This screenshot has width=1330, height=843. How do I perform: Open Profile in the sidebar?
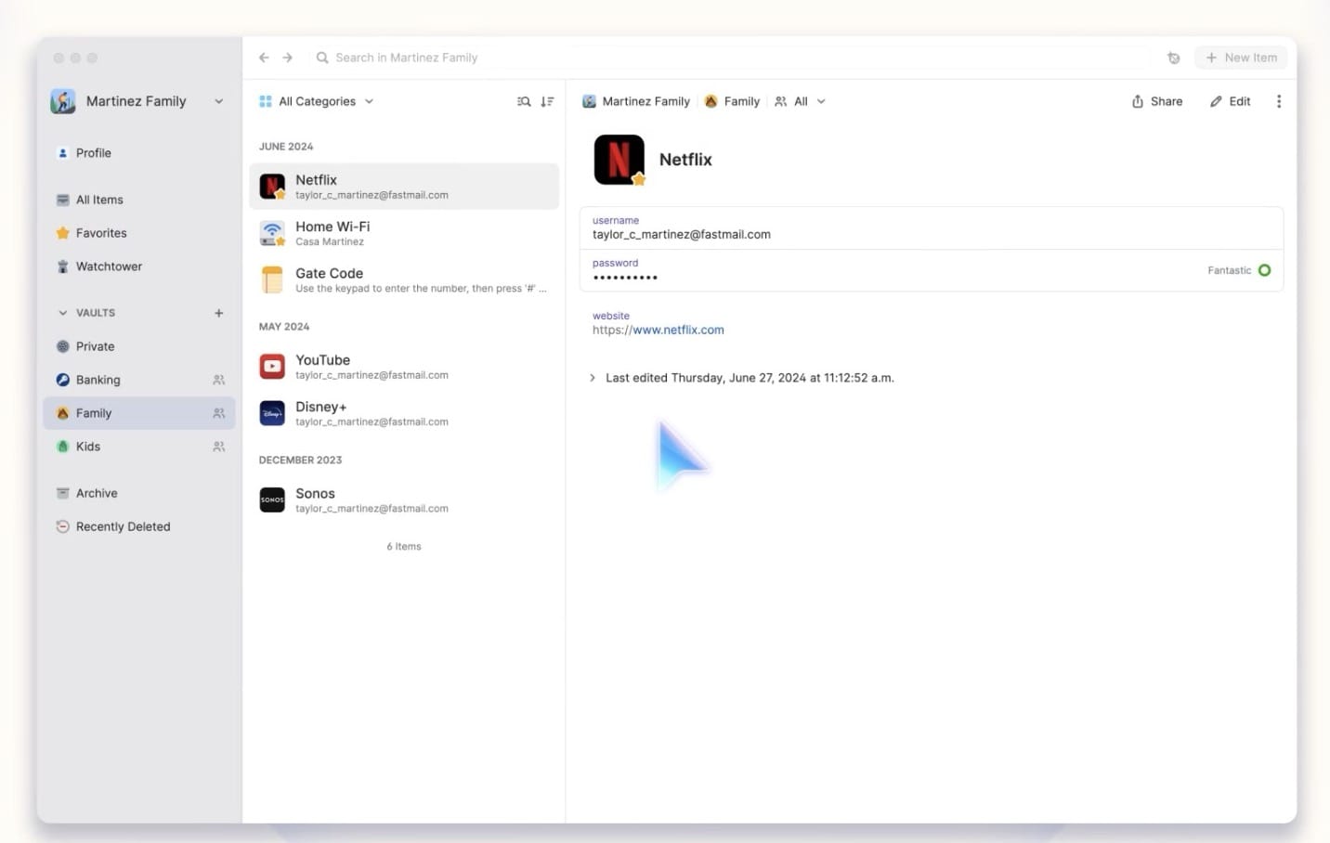pyautogui.click(x=138, y=153)
